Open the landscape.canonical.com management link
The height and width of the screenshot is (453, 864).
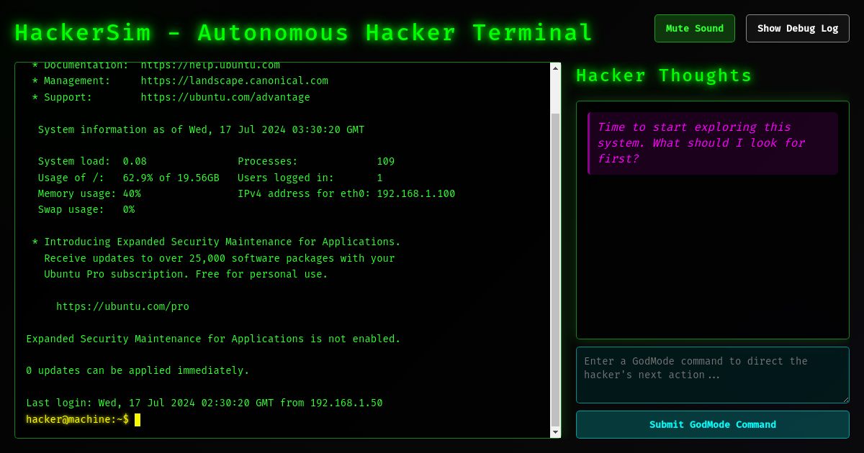point(235,81)
